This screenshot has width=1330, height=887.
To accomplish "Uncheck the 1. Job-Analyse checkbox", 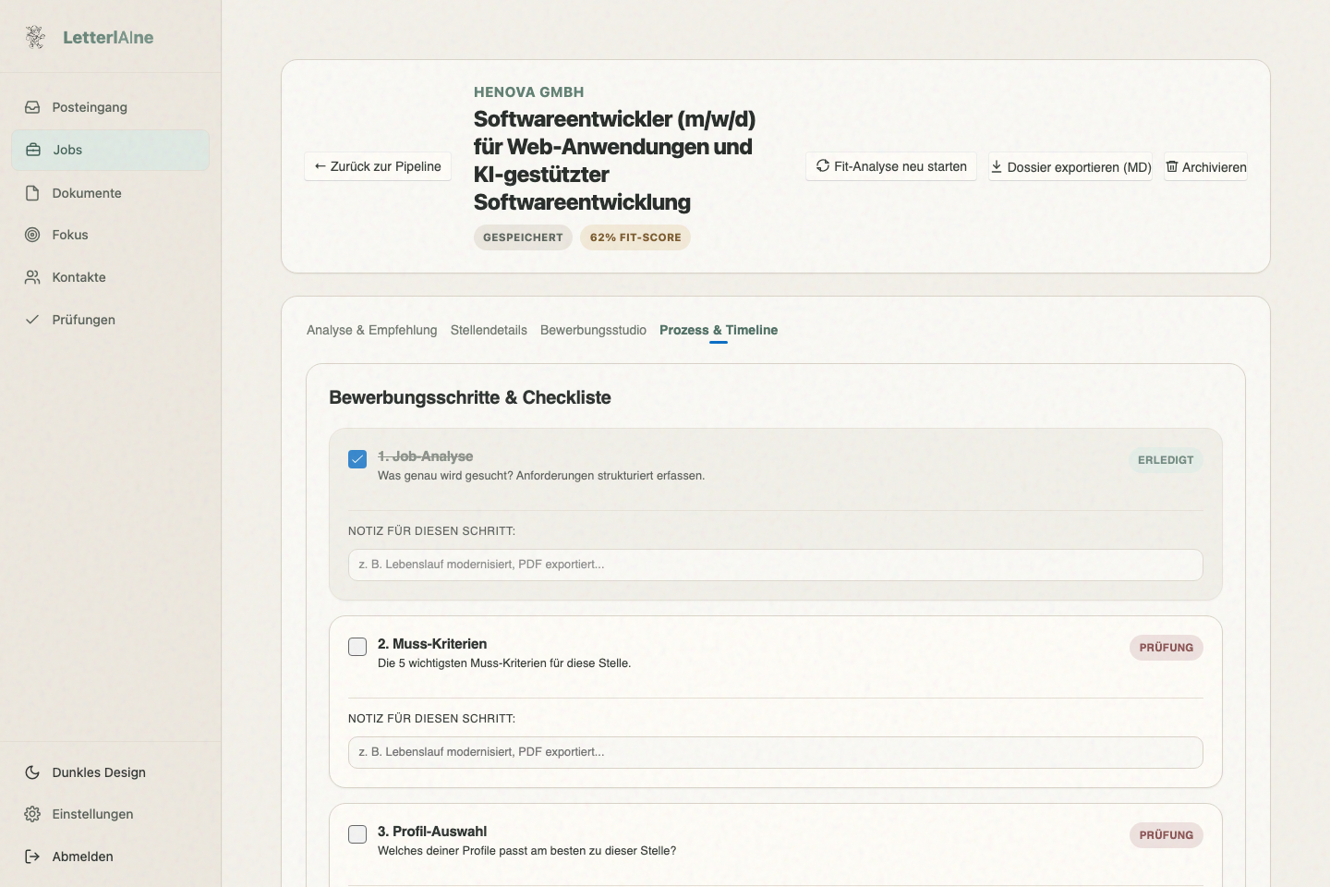I will pos(357,459).
